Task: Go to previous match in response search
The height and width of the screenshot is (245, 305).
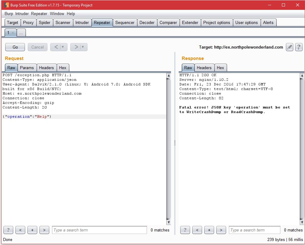Action: click(x=197, y=230)
